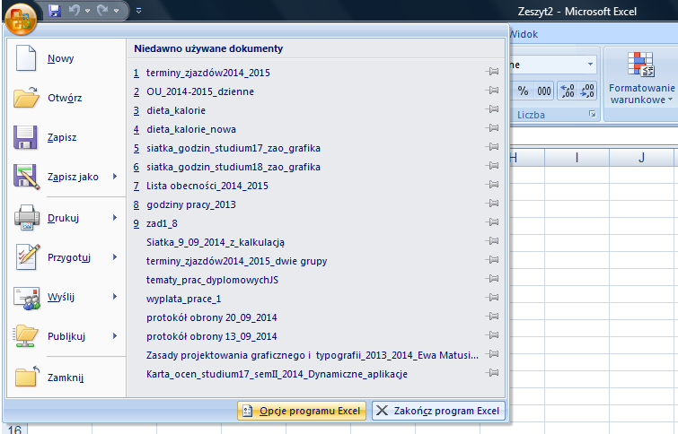Pin protokół obrony 13_09_2014 to recent list
Viewport: 678px width, 434px height.
[x=492, y=335]
